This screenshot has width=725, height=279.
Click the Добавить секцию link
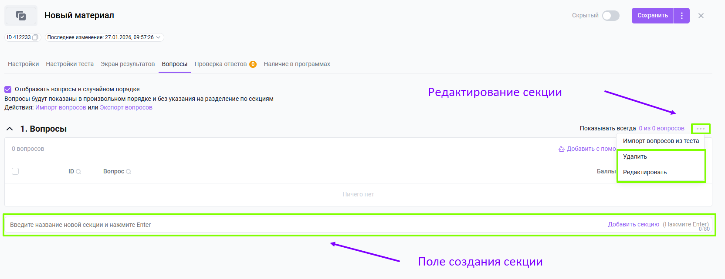(x=634, y=224)
